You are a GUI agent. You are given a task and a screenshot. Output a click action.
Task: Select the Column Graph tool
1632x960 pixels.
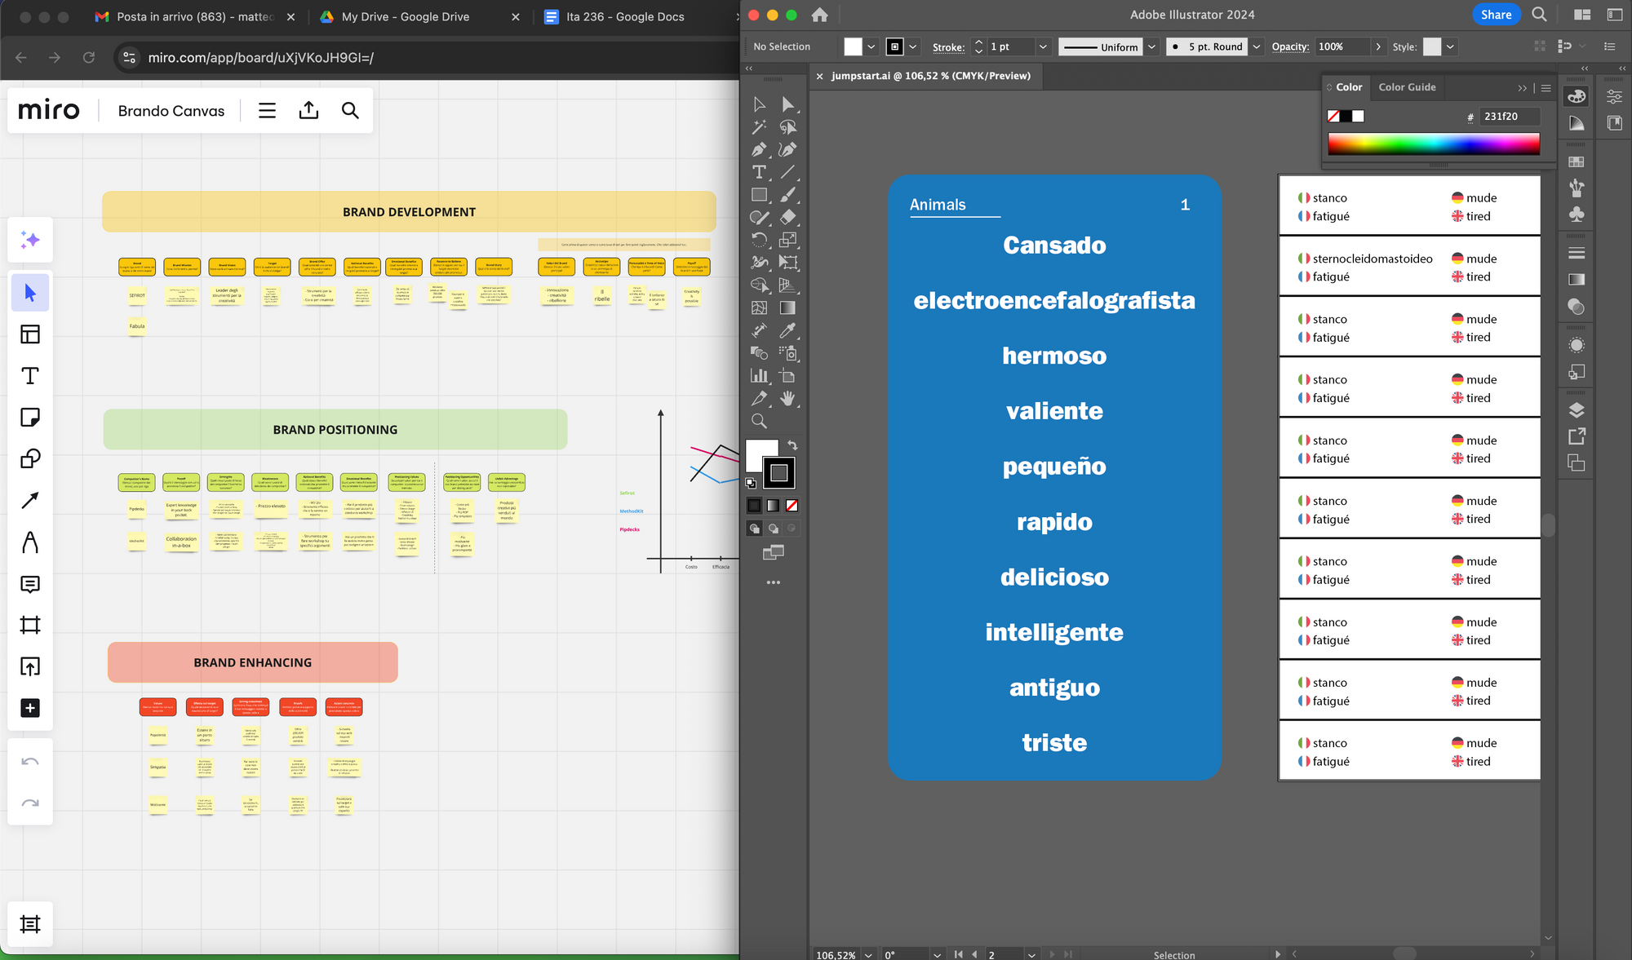[759, 376]
